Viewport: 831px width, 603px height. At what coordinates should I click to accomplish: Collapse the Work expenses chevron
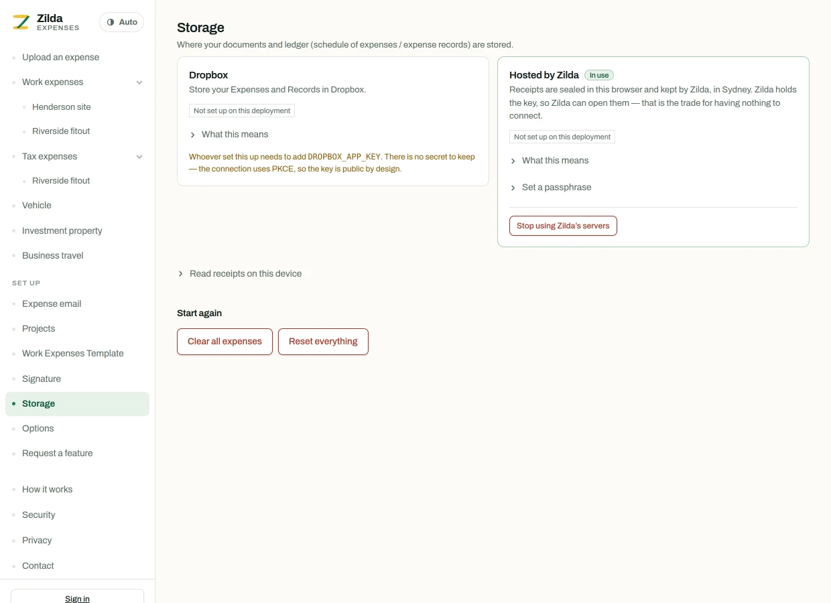139,82
